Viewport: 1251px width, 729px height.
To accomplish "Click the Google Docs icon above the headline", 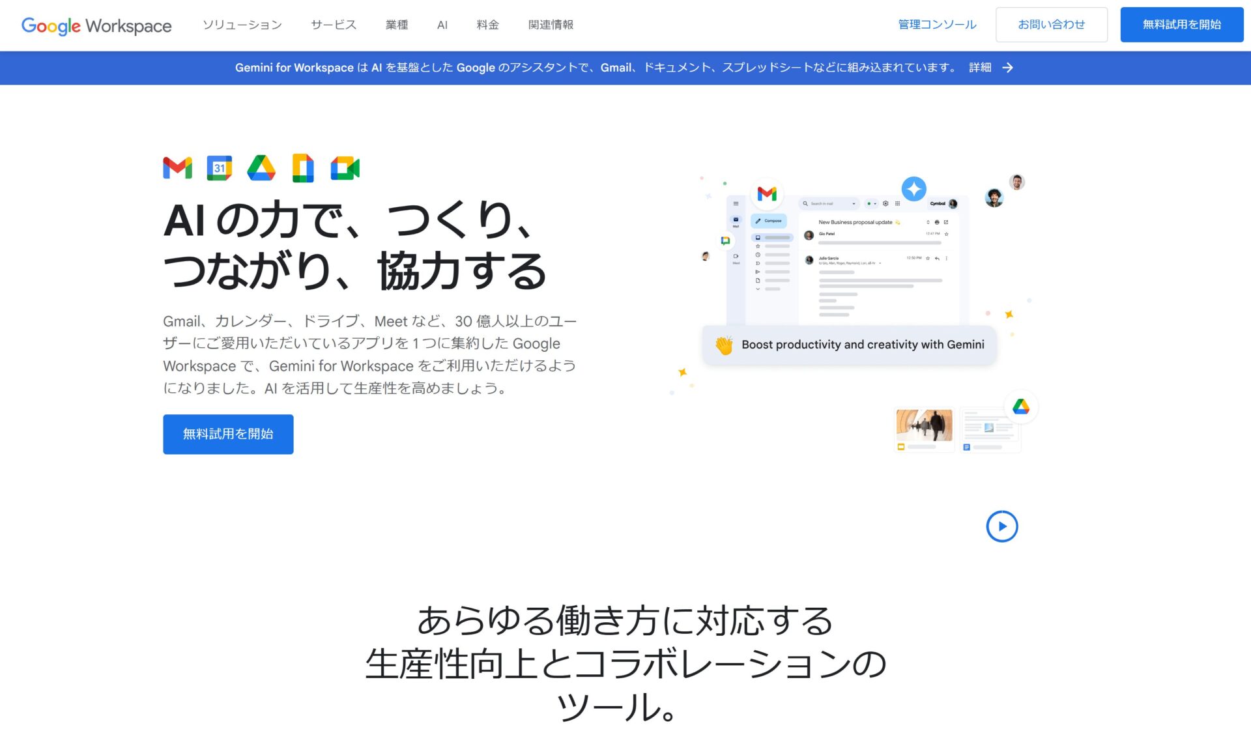I will pyautogui.click(x=303, y=168).
